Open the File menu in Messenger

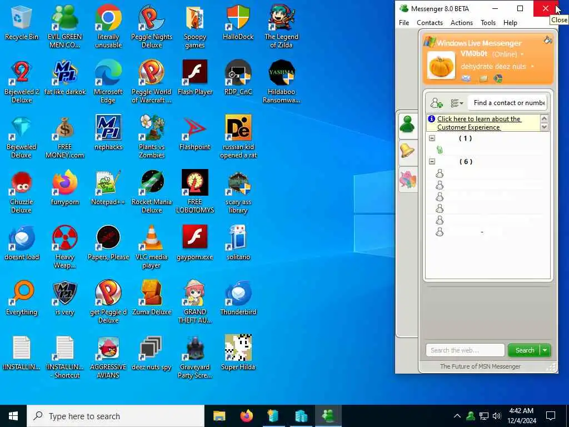coord(404,22)
